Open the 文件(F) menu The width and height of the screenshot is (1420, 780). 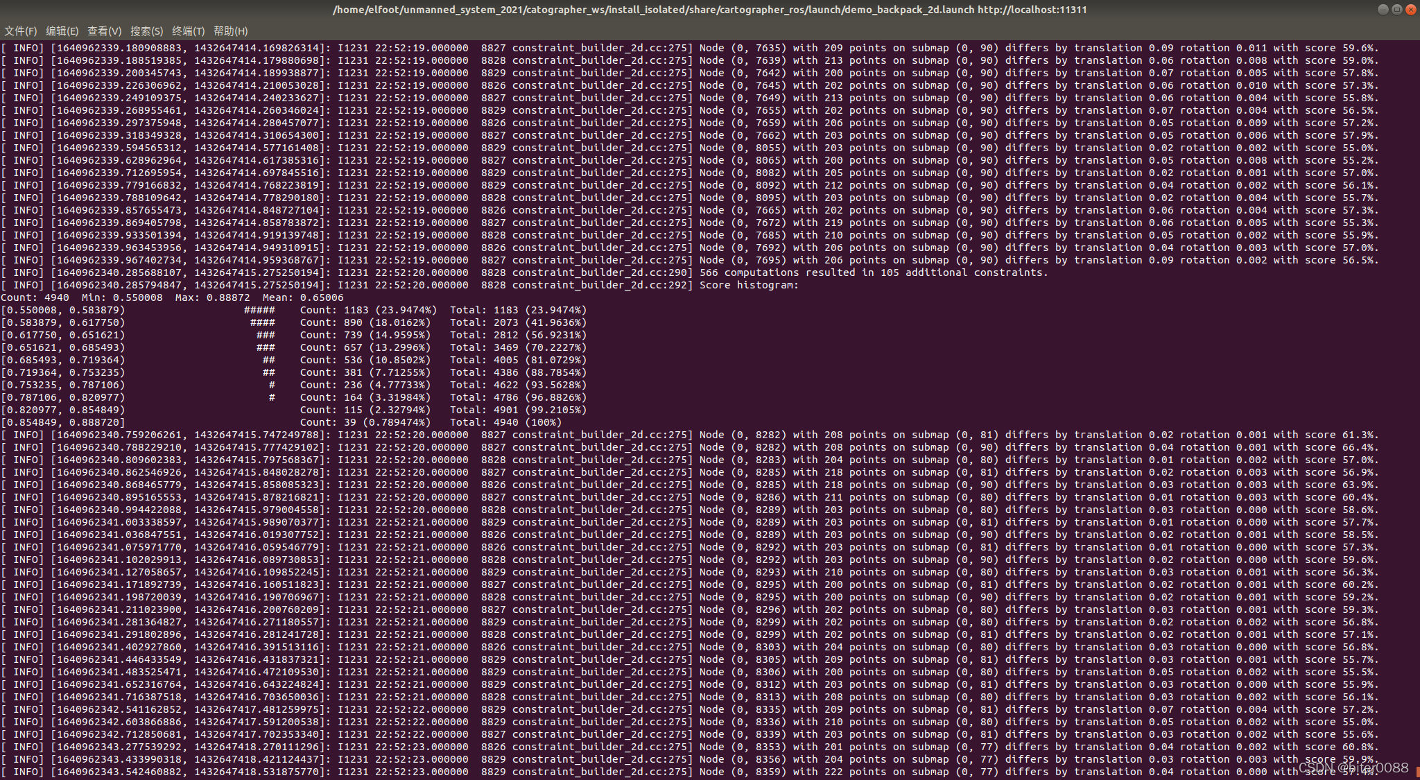pyautogui.click(x=20, y=31)
